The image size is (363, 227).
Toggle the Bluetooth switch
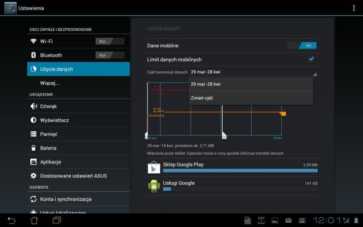point(110,55)
